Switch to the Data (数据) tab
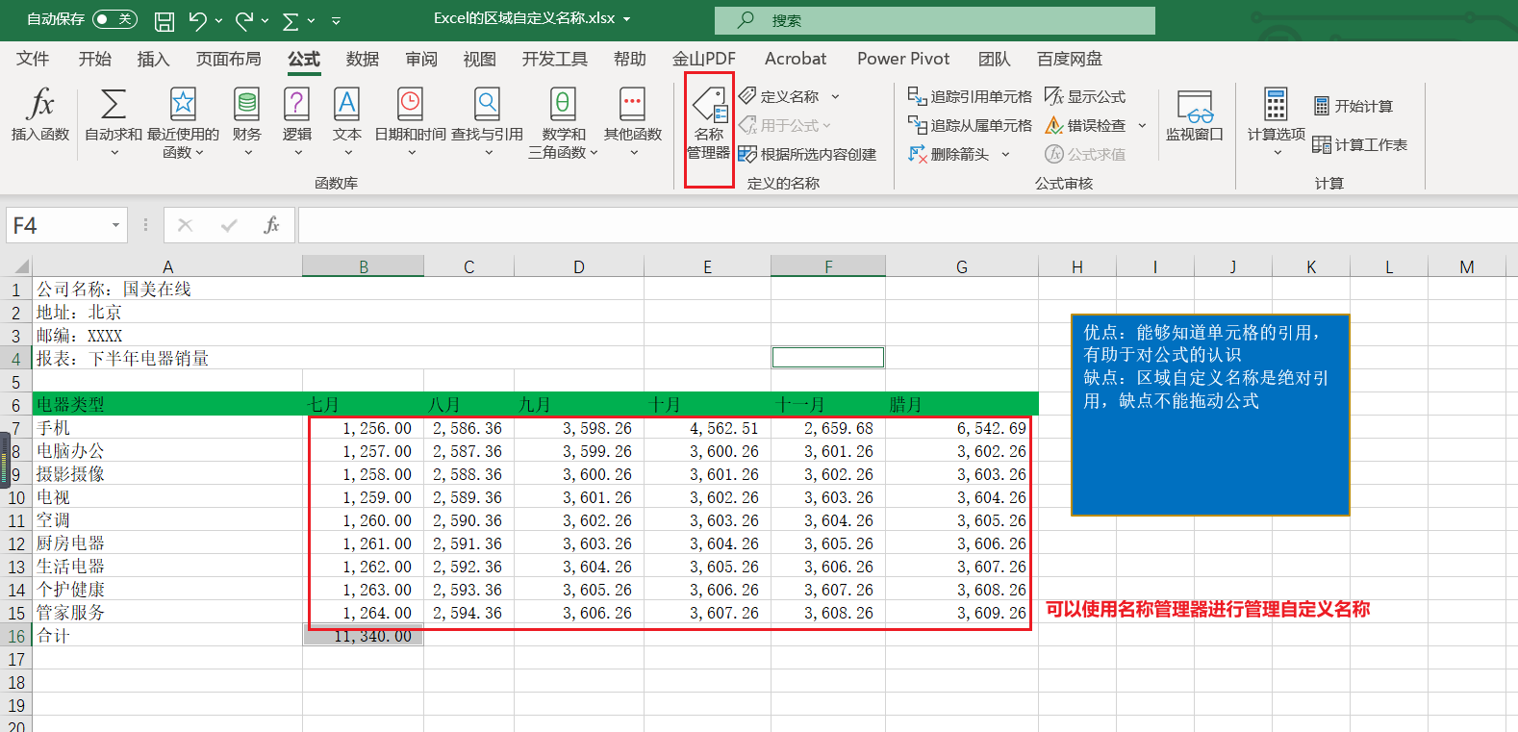This screenshot has width=1518, height=732. [363, 59]
